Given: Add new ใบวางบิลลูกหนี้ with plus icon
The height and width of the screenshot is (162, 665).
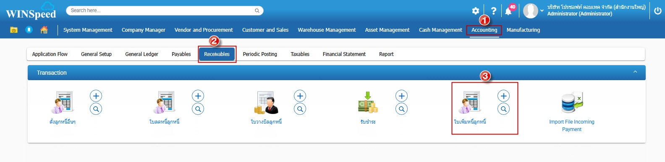Looking at the screenshot, I should 300,96.
